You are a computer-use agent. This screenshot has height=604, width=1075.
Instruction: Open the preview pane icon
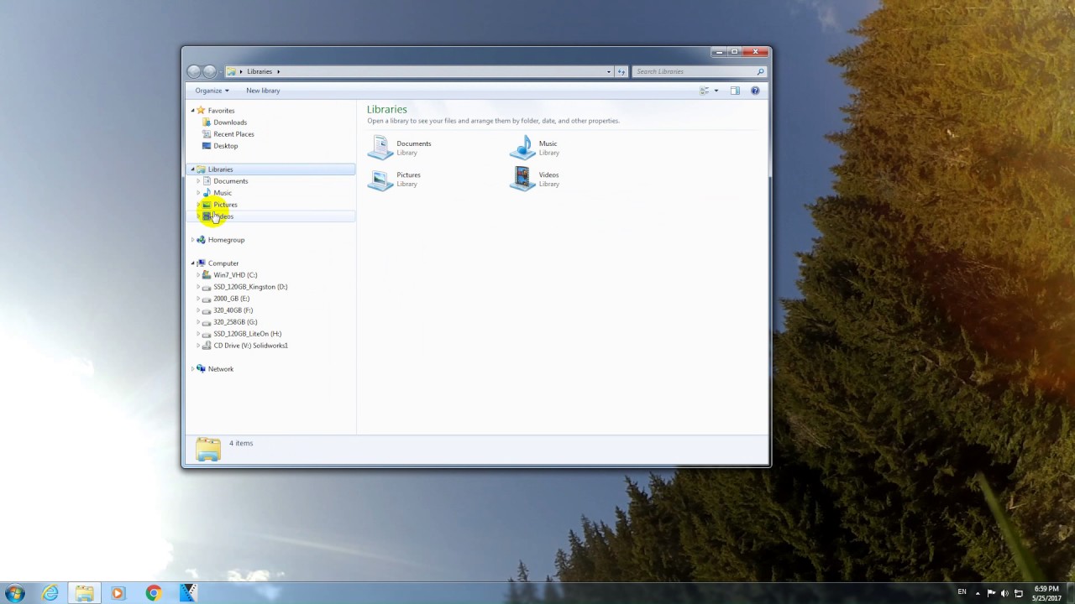(x=735, y=91)
